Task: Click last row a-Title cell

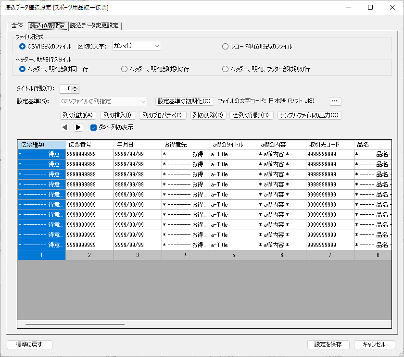Action: [234, 245]
